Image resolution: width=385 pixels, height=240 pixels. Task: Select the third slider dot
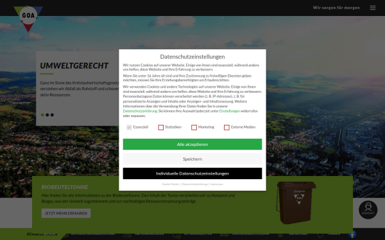(x=52, y=115)
